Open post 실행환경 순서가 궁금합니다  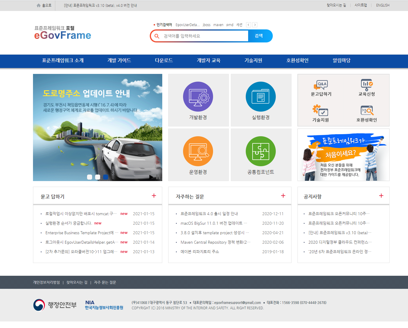click(x=69, y=223)
